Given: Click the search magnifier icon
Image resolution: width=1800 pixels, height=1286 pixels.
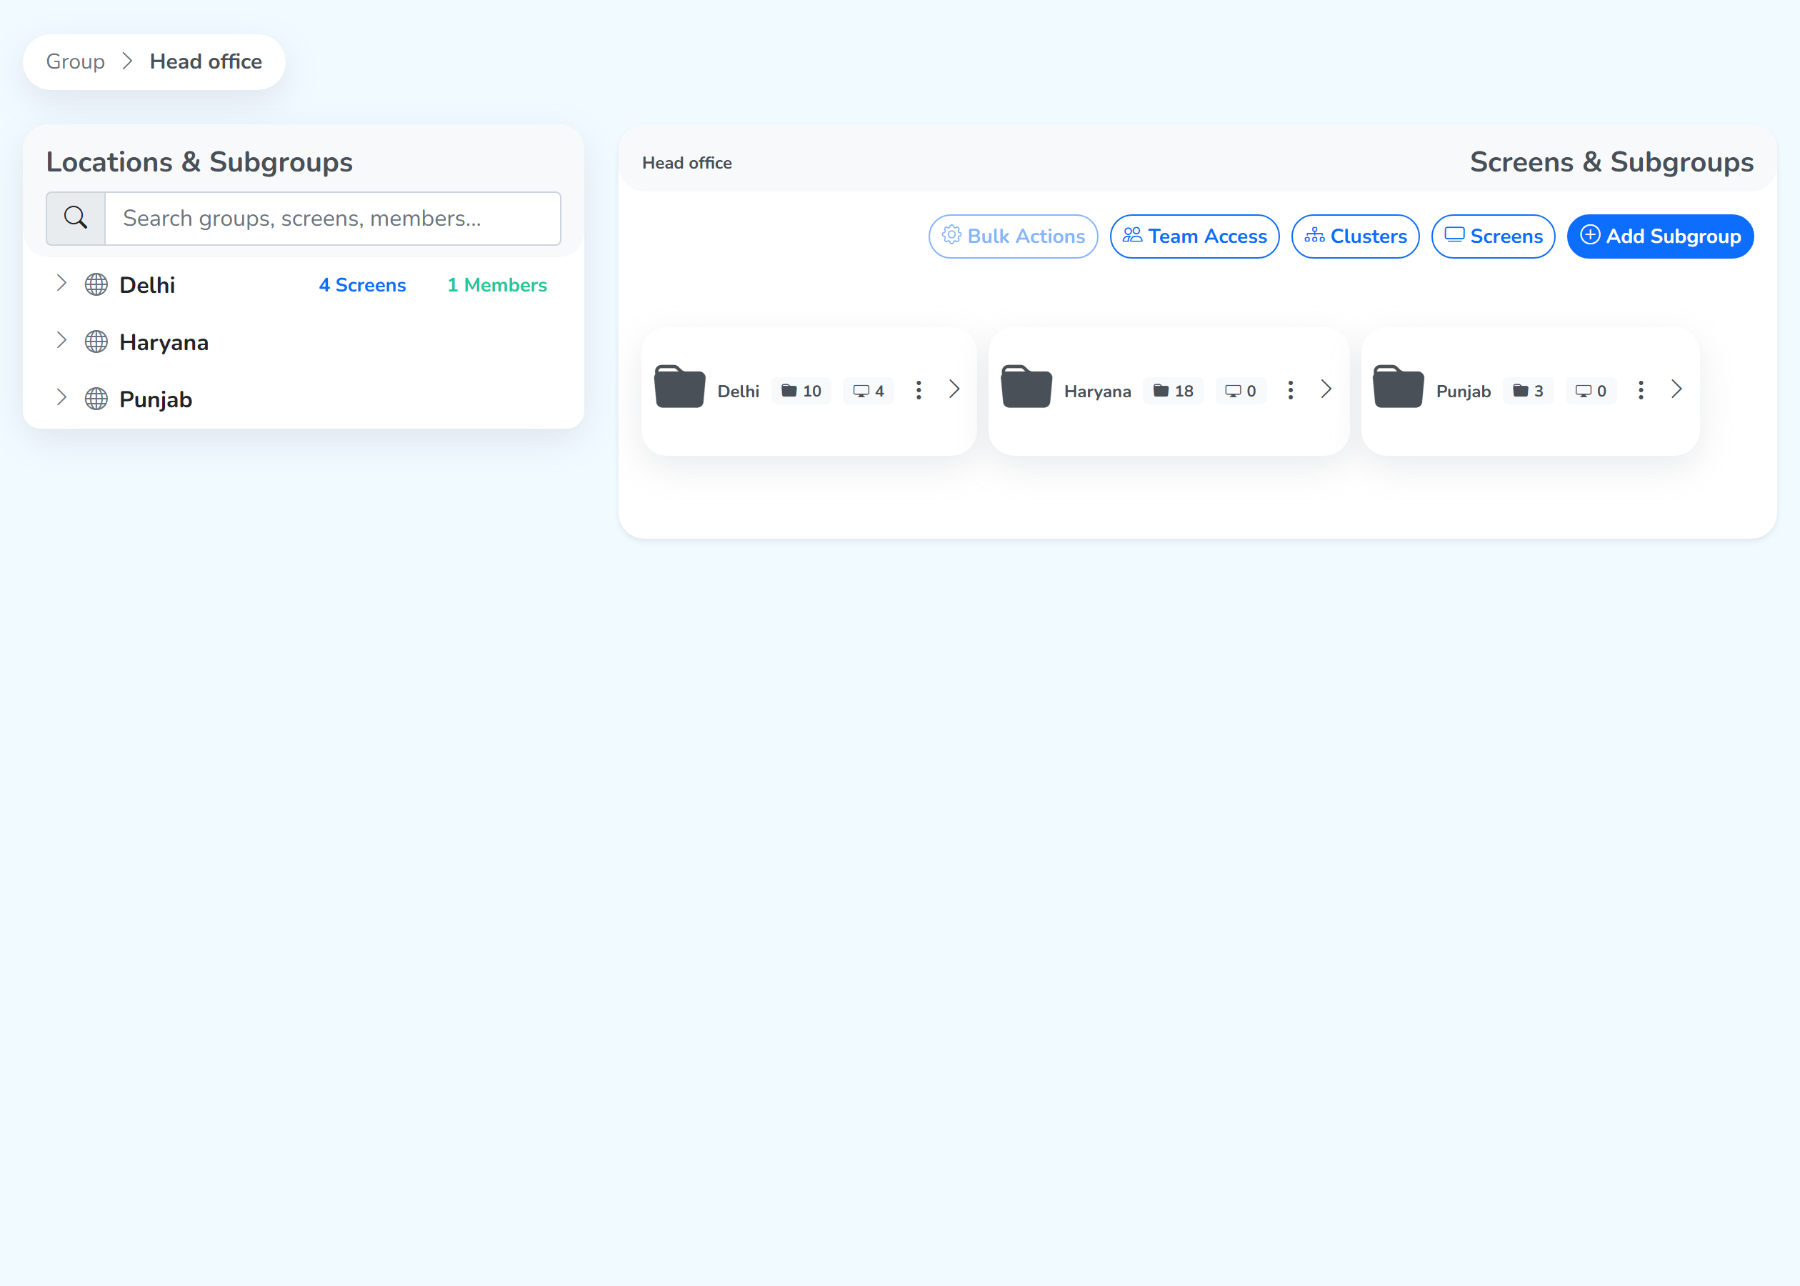Looking at the screenshot, I should pos(76,218).
